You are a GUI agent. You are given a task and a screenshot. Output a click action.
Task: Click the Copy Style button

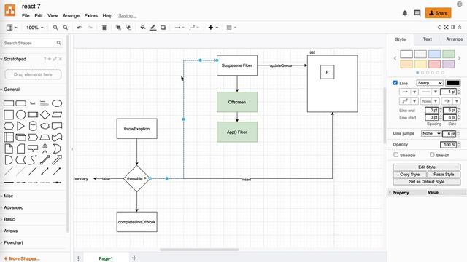409,175
